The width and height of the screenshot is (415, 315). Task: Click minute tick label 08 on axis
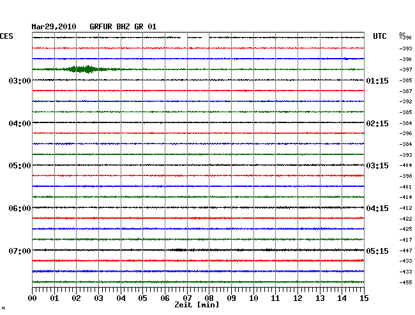pos(209,298)
